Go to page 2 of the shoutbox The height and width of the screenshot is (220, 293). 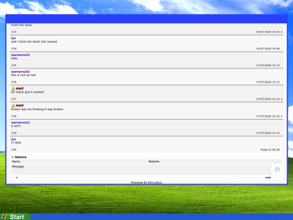(x=17, y=178)
